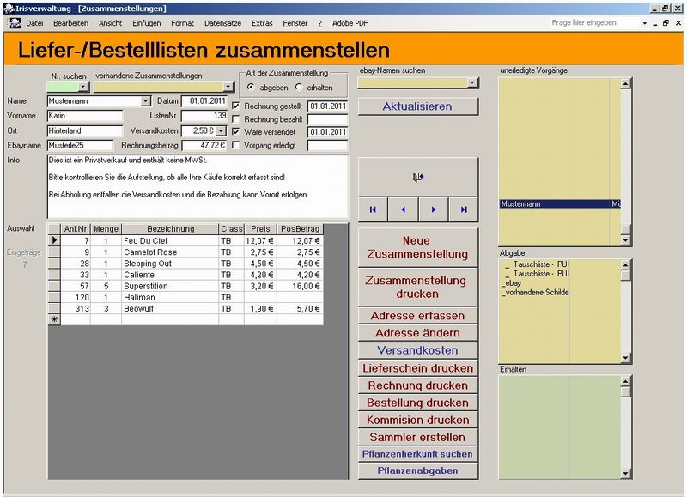Go to last record arrow button
The width and height of the screenshot is (687, 497).
[x=464, y=209]
